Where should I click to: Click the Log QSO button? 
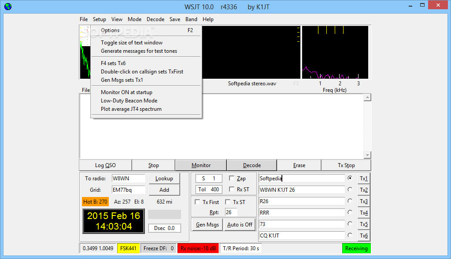click(x=105, y=165)
